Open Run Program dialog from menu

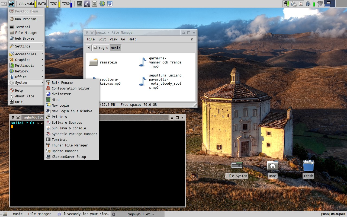[x=26, y=19]
